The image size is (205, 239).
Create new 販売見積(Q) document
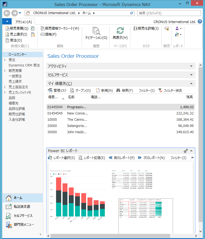pos(17,28)
